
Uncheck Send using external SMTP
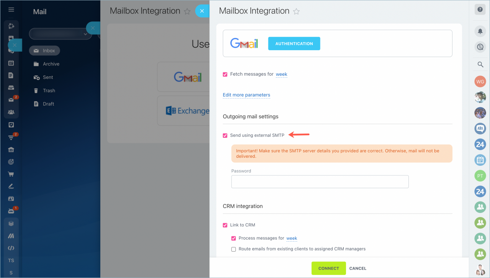(225, 135)
